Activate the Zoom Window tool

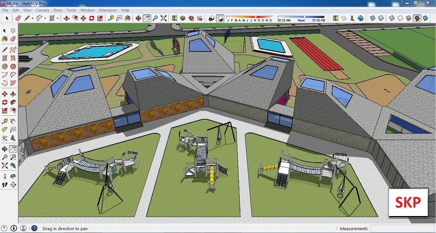point(13,157)
